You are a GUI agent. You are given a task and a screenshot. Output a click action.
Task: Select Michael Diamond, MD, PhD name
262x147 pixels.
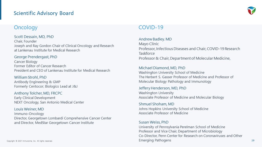[x=162, y=68]
